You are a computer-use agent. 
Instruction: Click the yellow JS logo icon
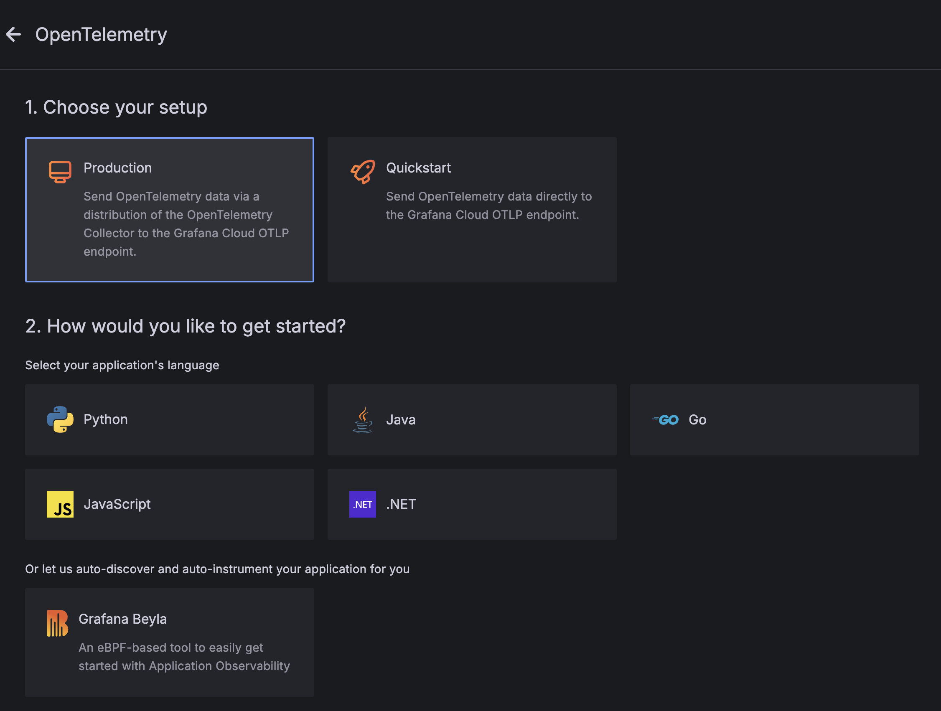point(60,504)
